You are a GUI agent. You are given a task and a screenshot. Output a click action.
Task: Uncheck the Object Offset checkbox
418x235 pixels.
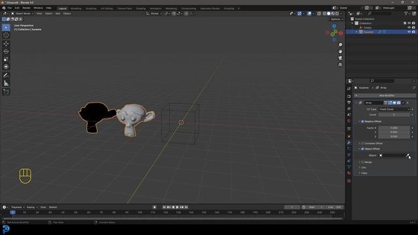pos(362,149)
